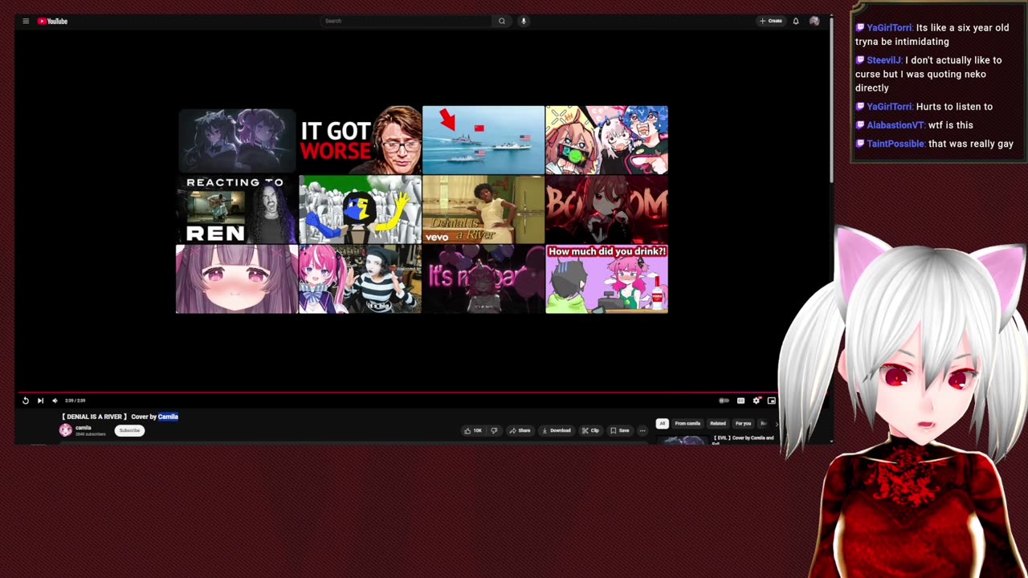Share the video
Viewport: 1028px width, 578px height.
coord(520,430)
